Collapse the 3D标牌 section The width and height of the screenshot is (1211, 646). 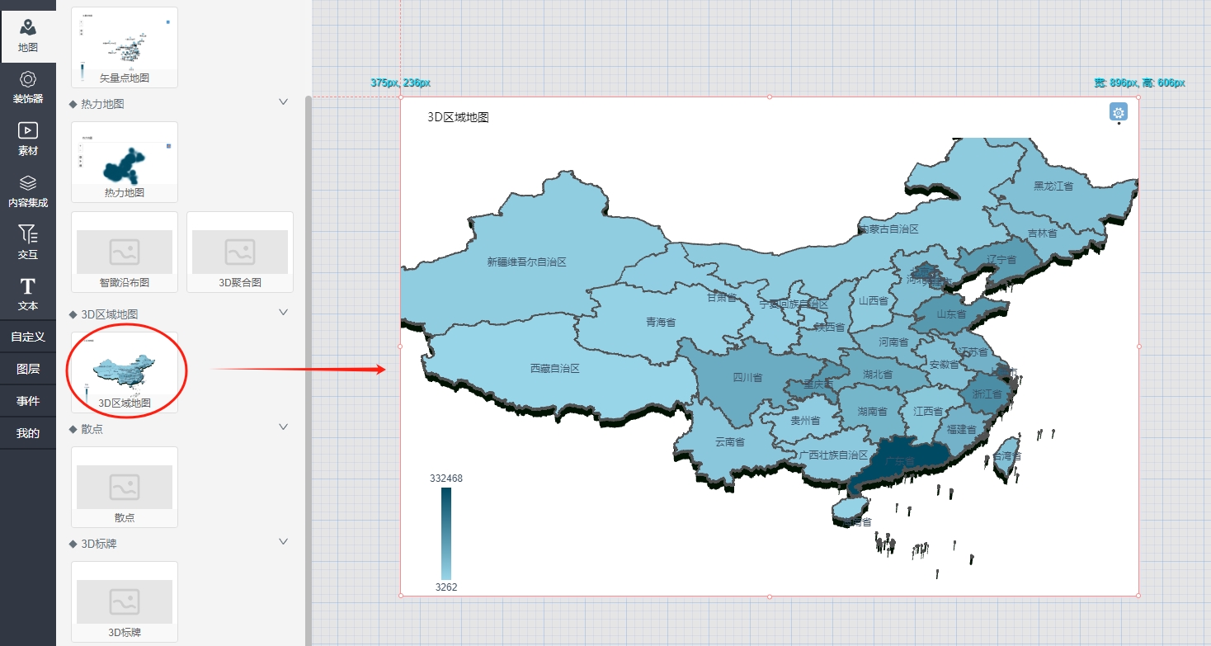(x=283, y=542)
